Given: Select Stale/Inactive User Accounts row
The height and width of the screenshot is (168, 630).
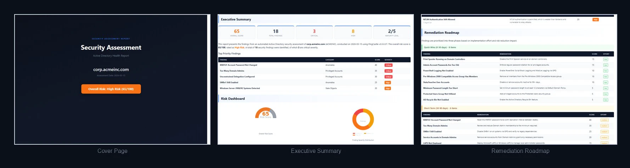Looking at the screenshot, I should [x=518, y=82].
